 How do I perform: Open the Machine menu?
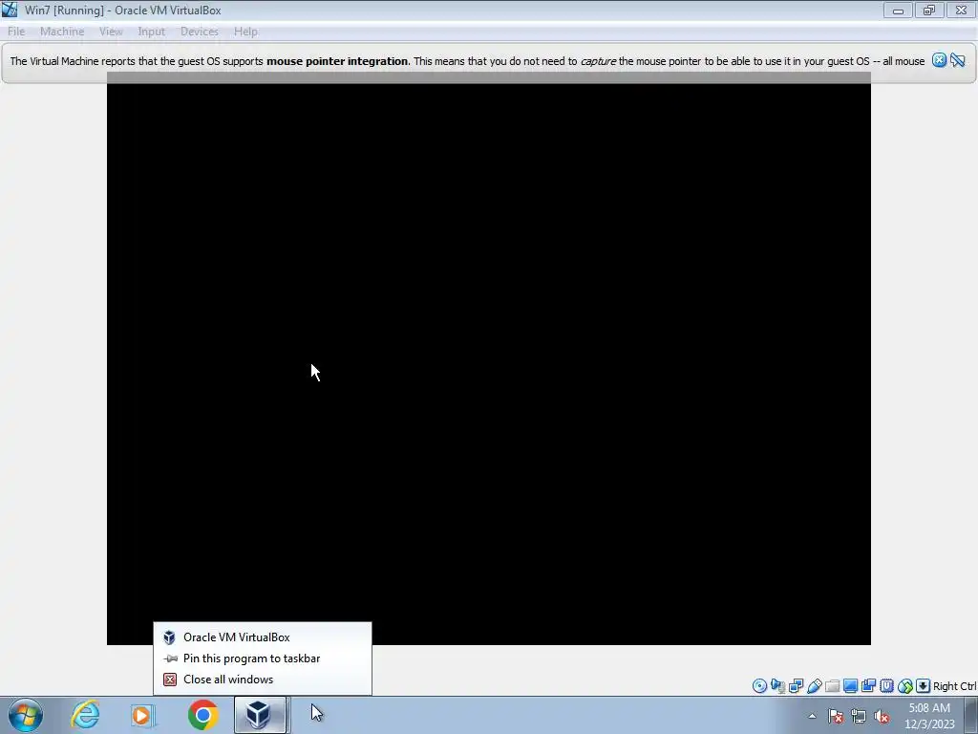62,32
